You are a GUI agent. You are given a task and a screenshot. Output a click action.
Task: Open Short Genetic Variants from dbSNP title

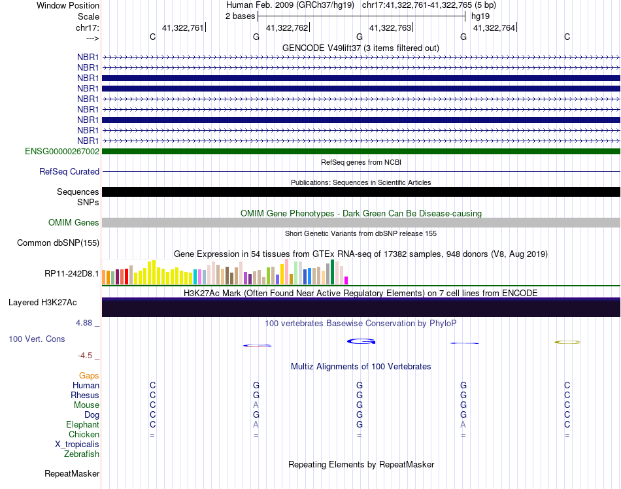coord(361,233)
